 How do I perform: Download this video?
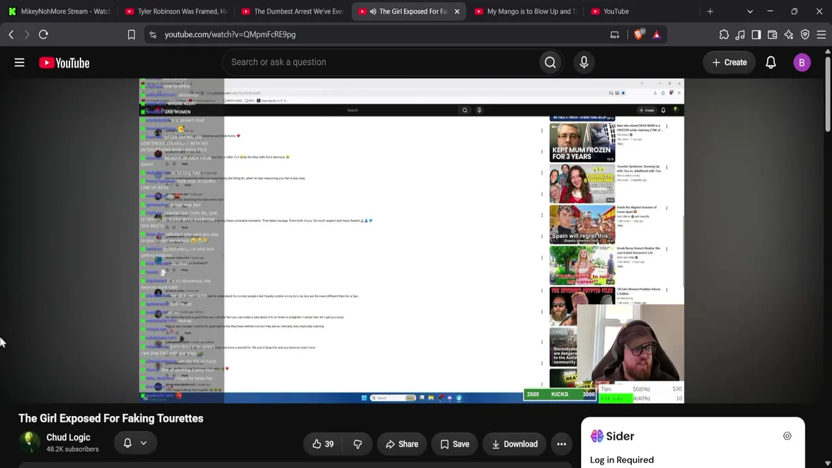514,444
